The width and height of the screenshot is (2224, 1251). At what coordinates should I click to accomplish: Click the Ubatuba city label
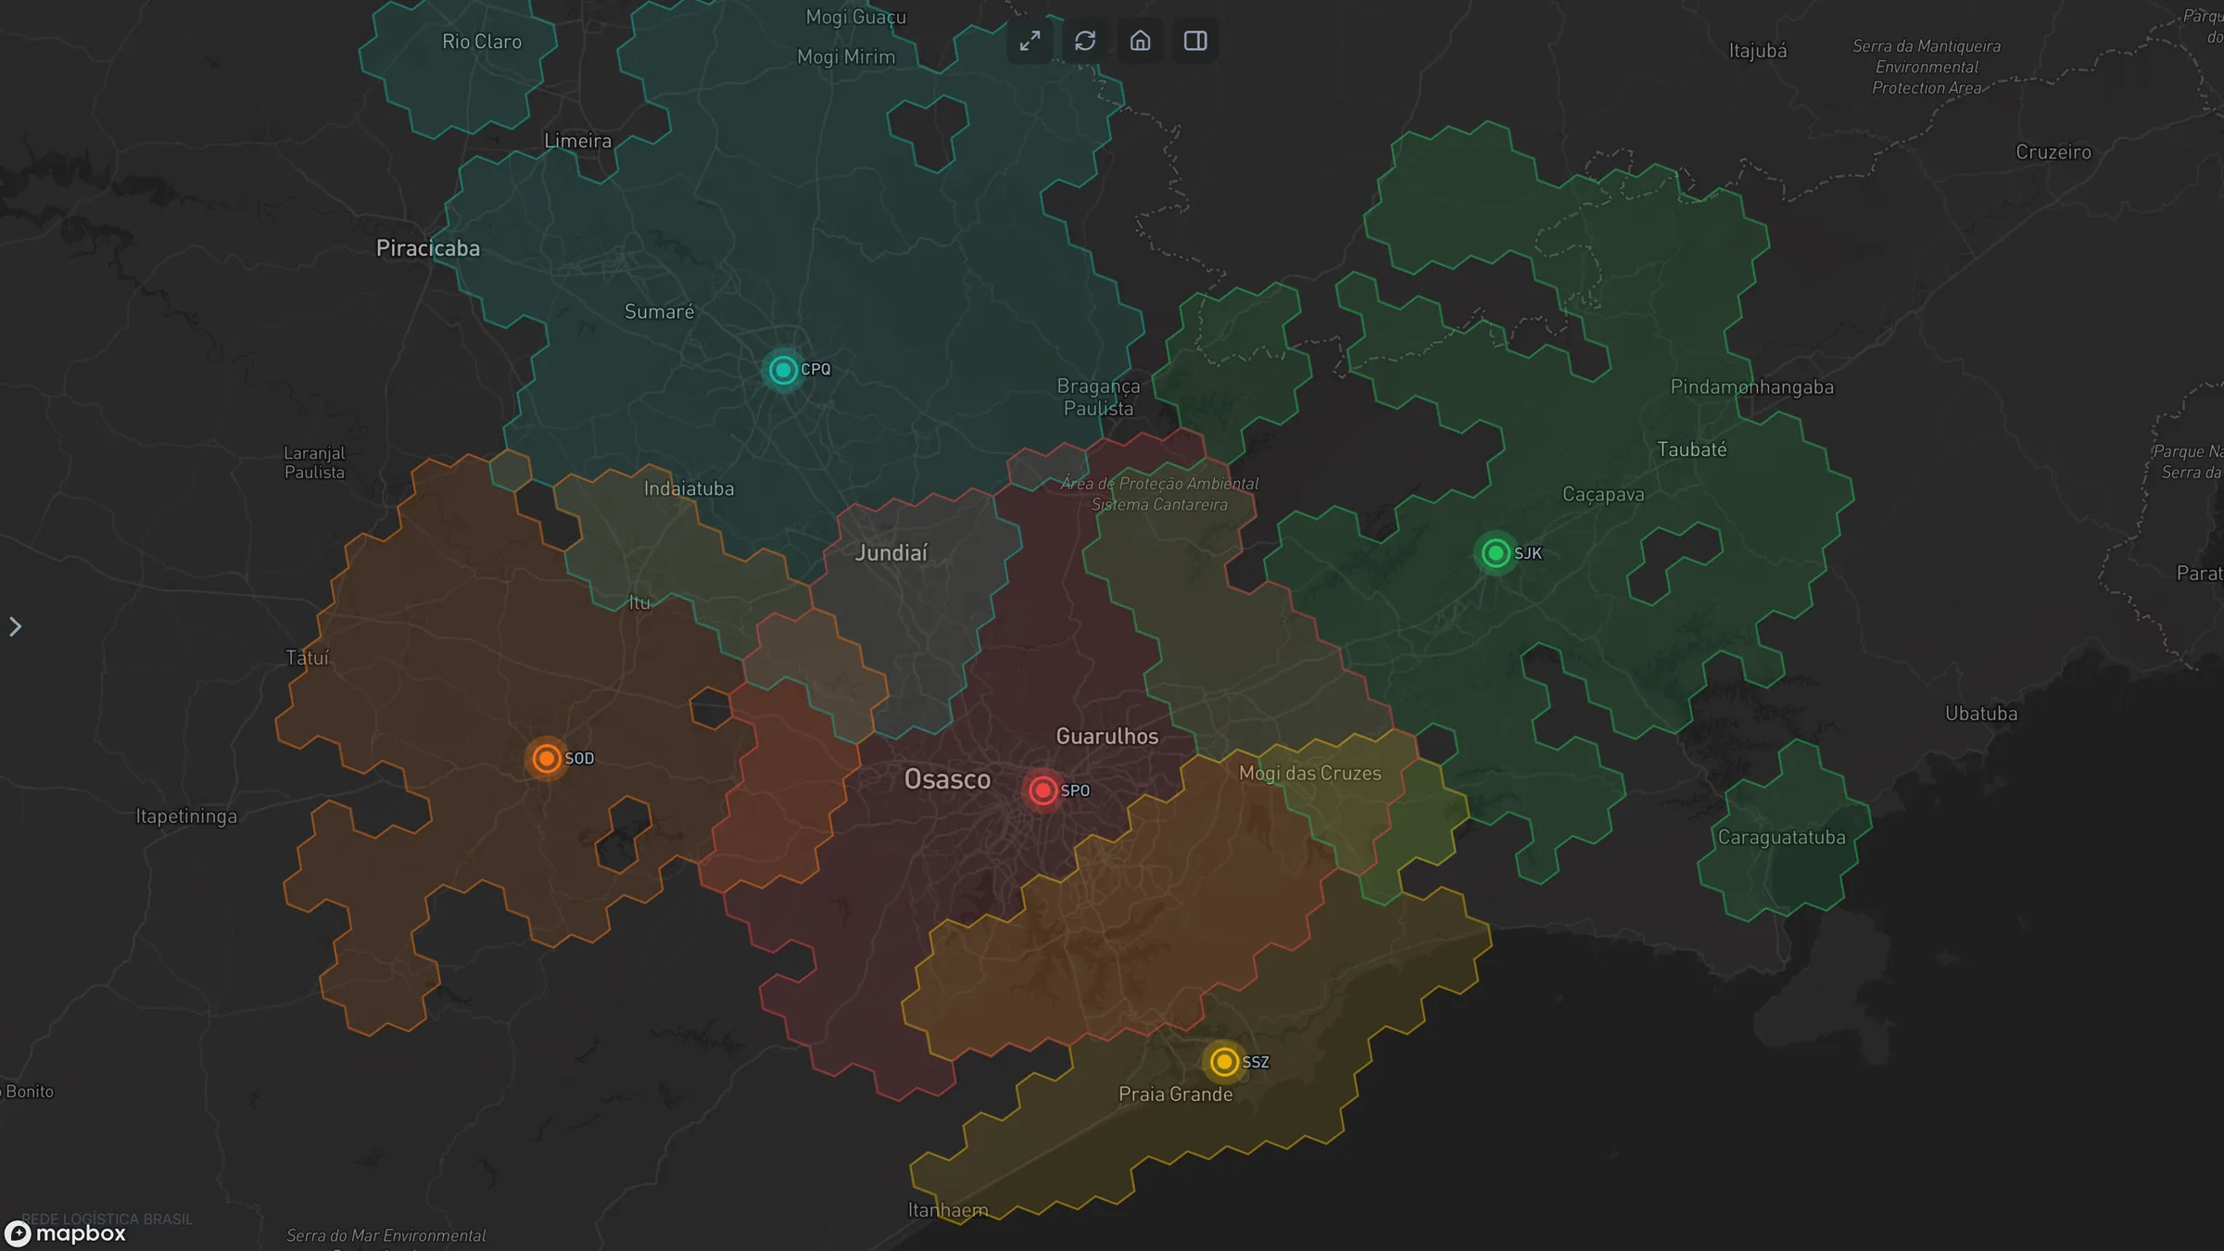coord(1981,714)
